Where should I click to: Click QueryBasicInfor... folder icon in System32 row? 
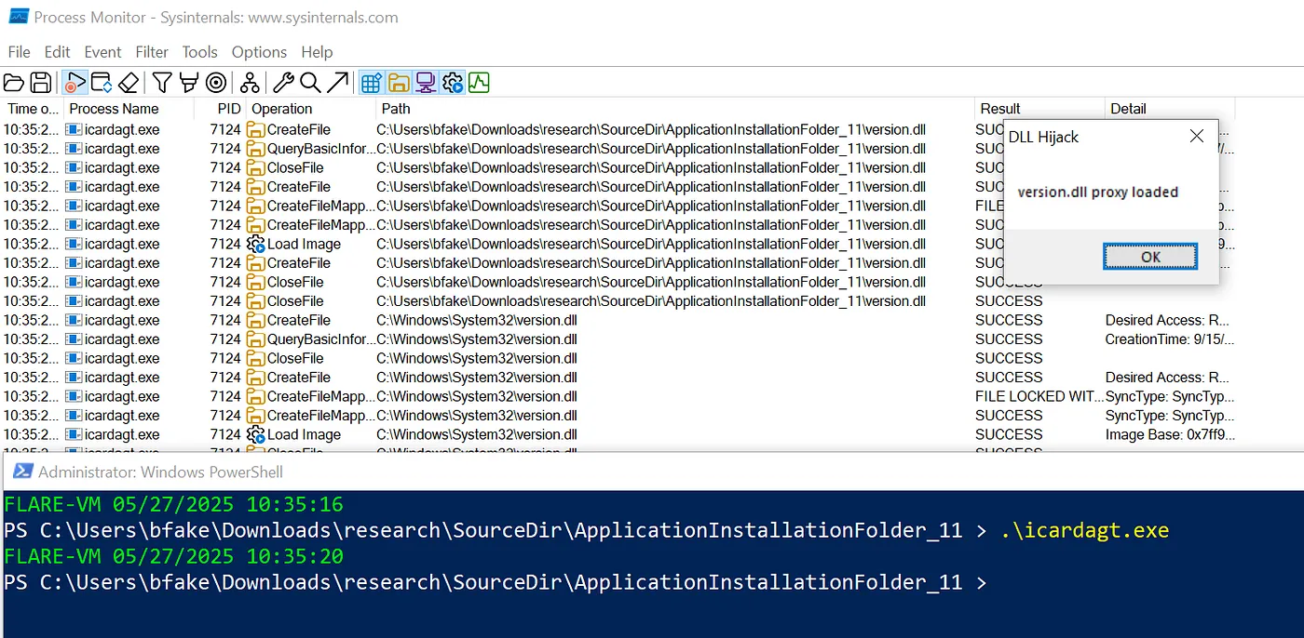[256, 339]
